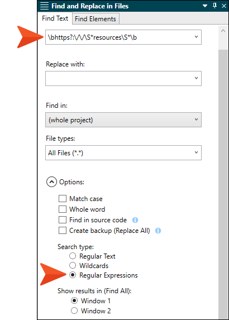
Task: Tick Find in source code checkbox
Action: click(x=63, y=220)
